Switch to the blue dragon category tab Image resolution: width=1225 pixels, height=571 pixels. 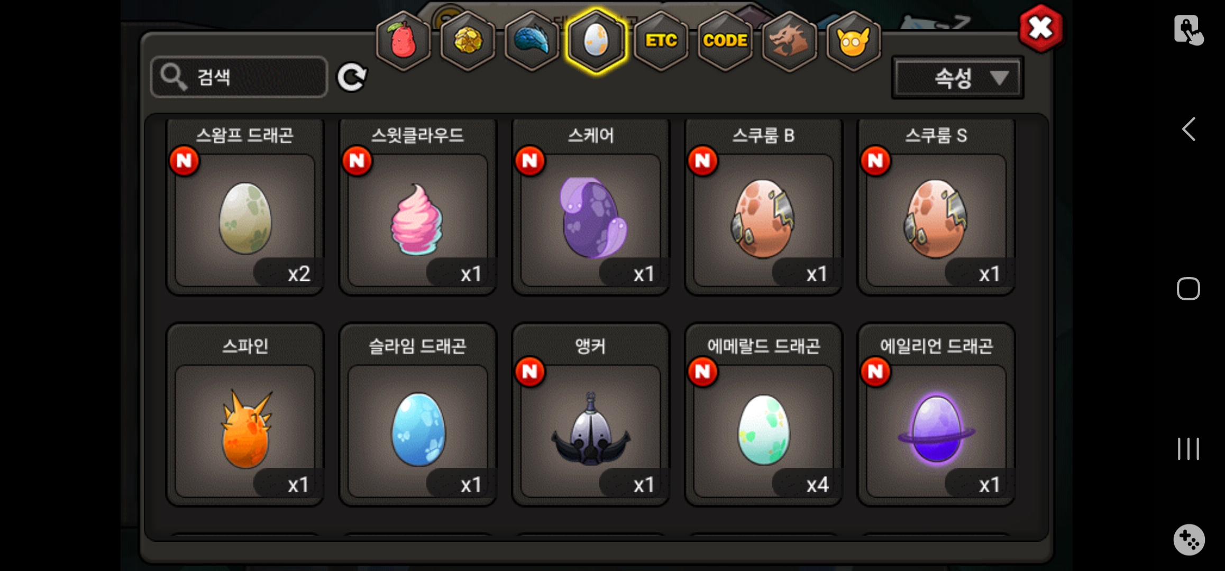532,41
